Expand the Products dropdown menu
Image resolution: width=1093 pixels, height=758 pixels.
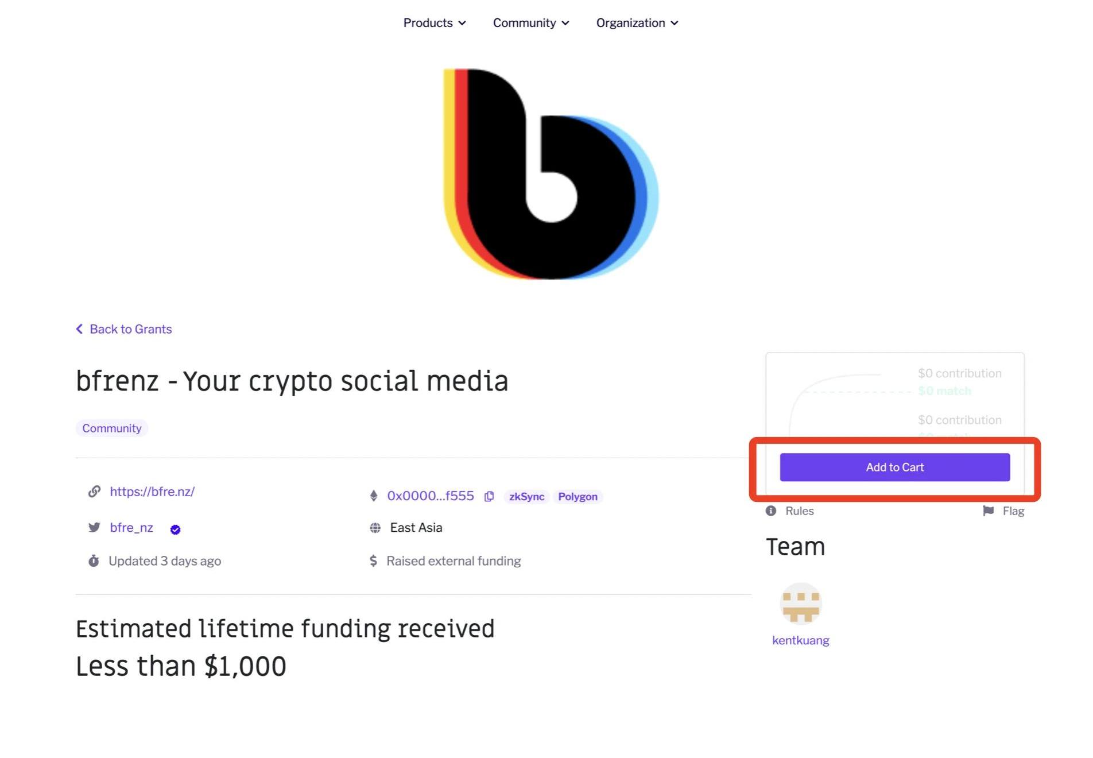(x=435, y=23)
